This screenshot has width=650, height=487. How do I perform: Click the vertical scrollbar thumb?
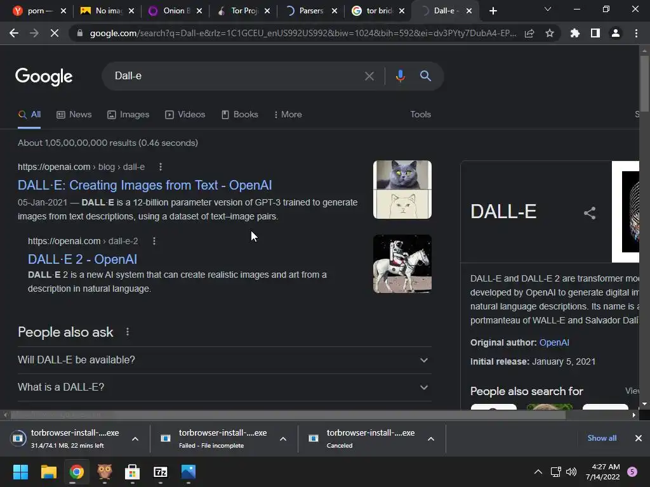tap(644, 83)
